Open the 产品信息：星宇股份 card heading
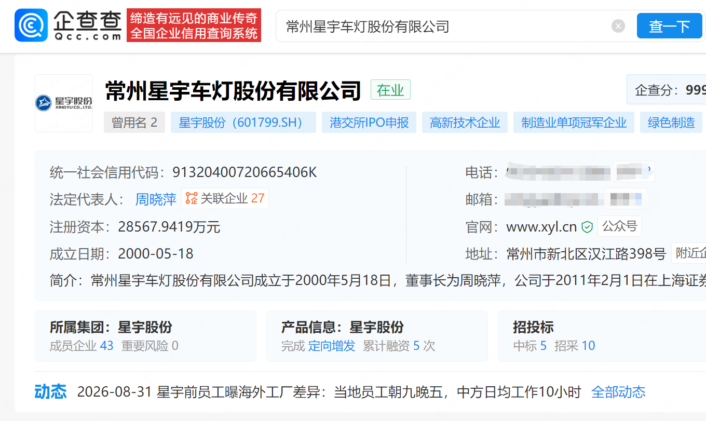Viewport: 706px width, 421px height. [x=343, y=328]
